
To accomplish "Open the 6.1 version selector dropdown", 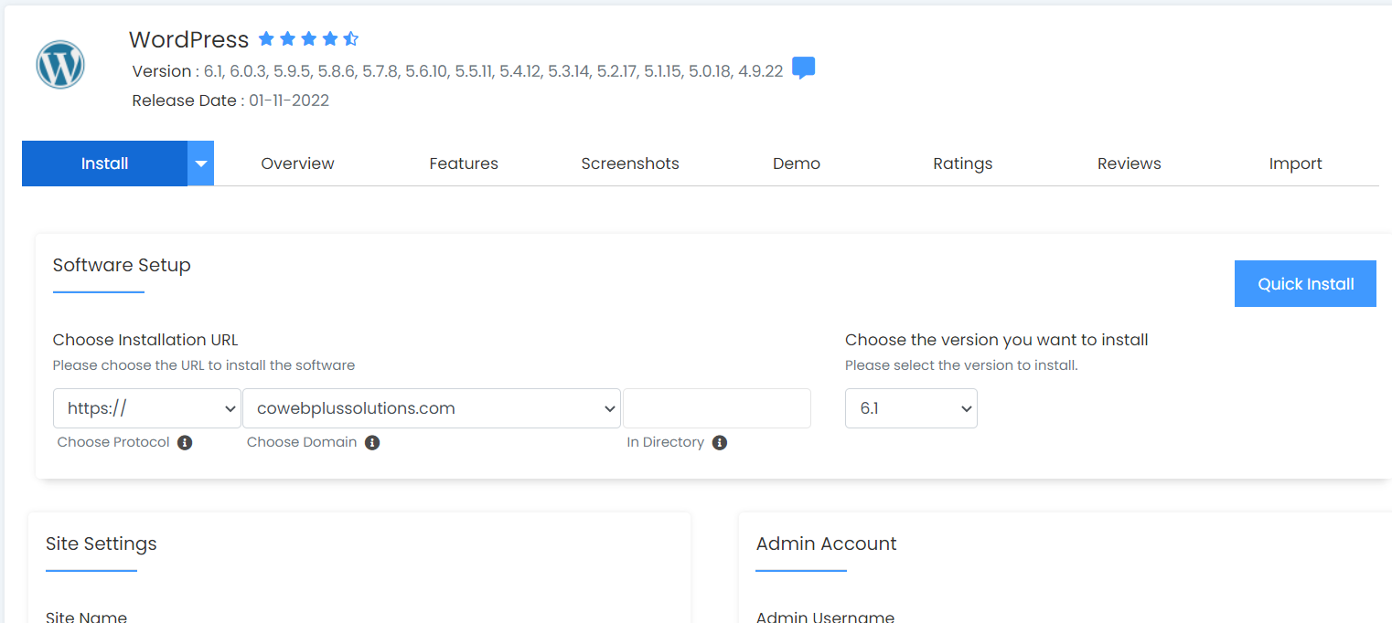I will pyautogui.click(x=911, y=408).
